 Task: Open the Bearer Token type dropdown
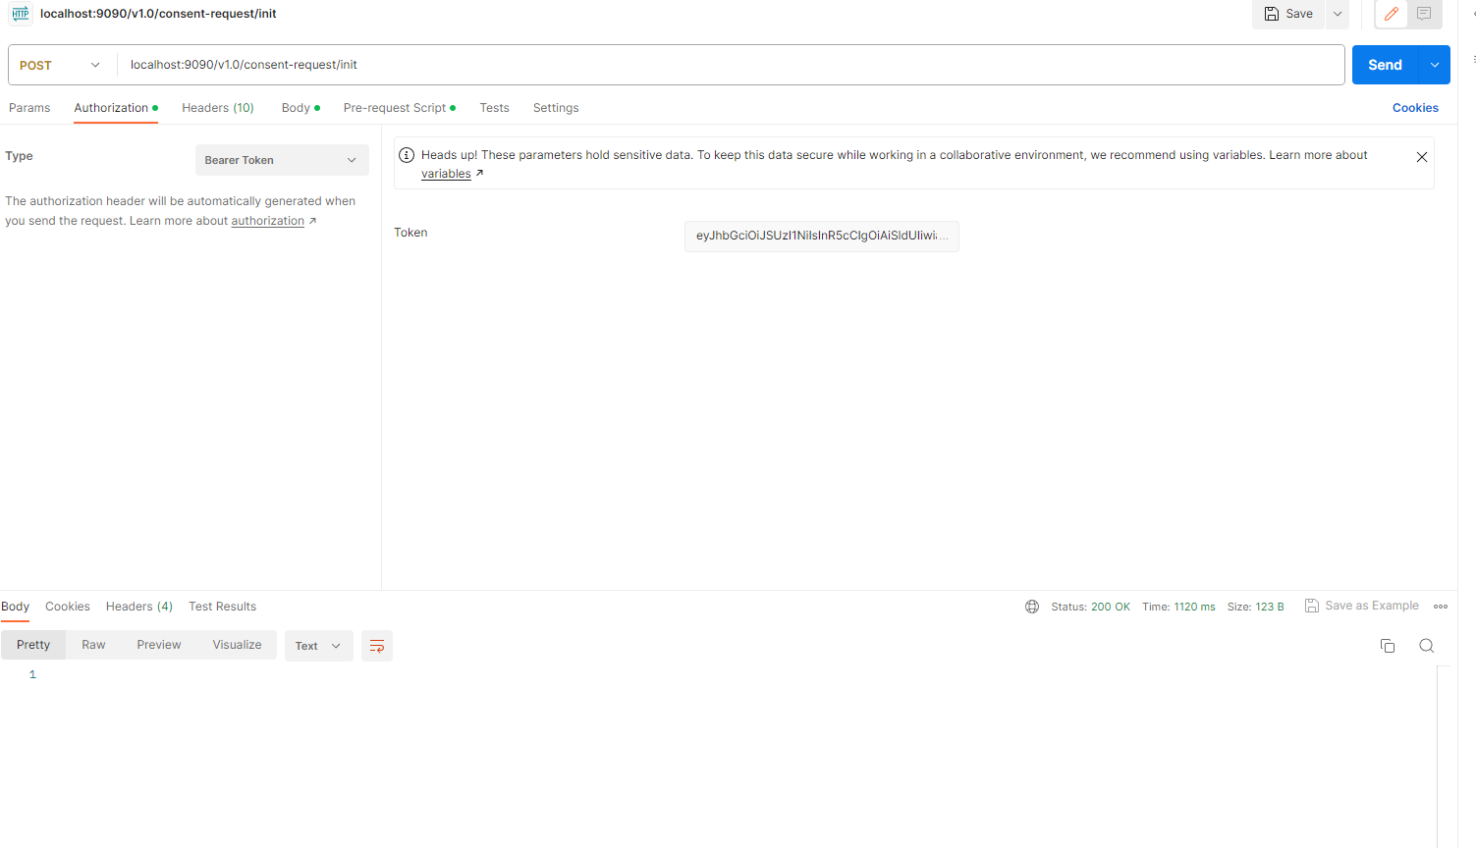point(282,160)
